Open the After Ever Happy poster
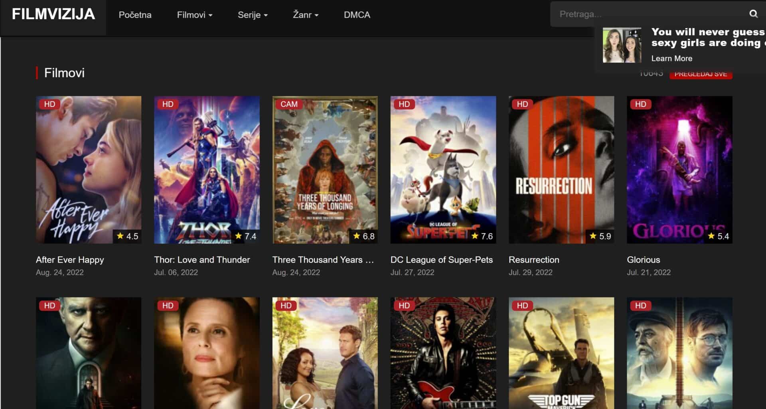 (x=88, y=170)
